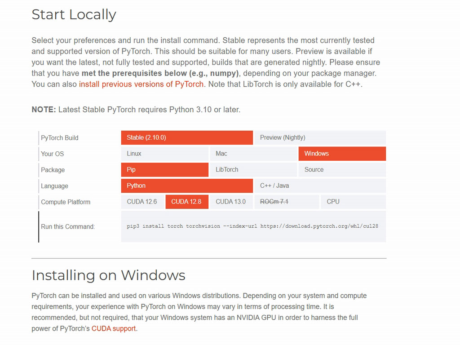Select the Windows OS option

click(x=341, y=154)
